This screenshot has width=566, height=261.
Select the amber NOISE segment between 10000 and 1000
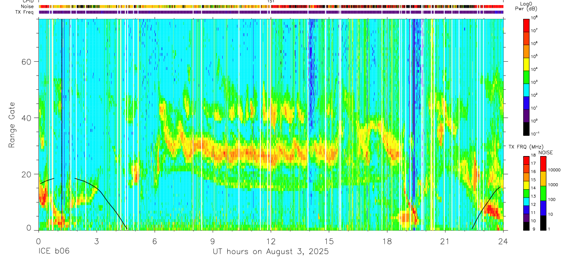click(542, 179)
